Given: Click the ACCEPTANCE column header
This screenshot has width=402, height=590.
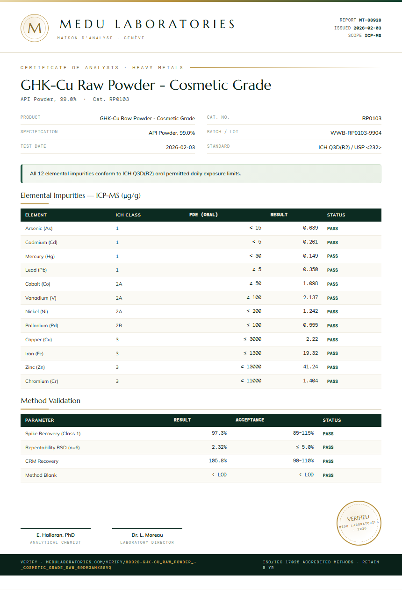Looking at the screenshot, I should [x=250, y=420].
